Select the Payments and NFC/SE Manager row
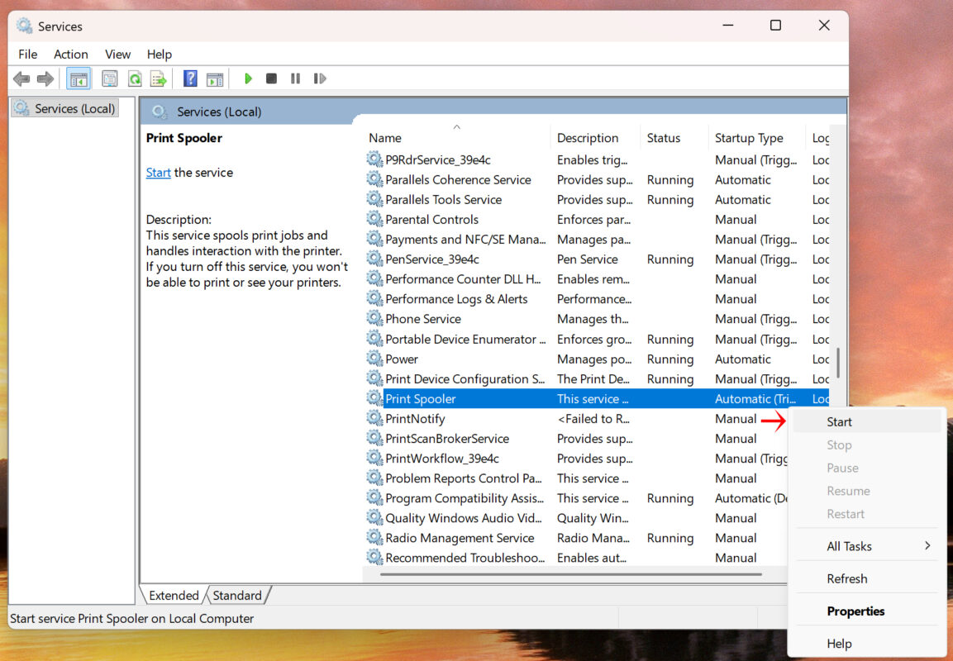 pyautogui.click(x=598, y=240)
